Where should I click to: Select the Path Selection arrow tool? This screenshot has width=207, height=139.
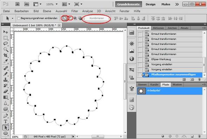click(5, 127)
